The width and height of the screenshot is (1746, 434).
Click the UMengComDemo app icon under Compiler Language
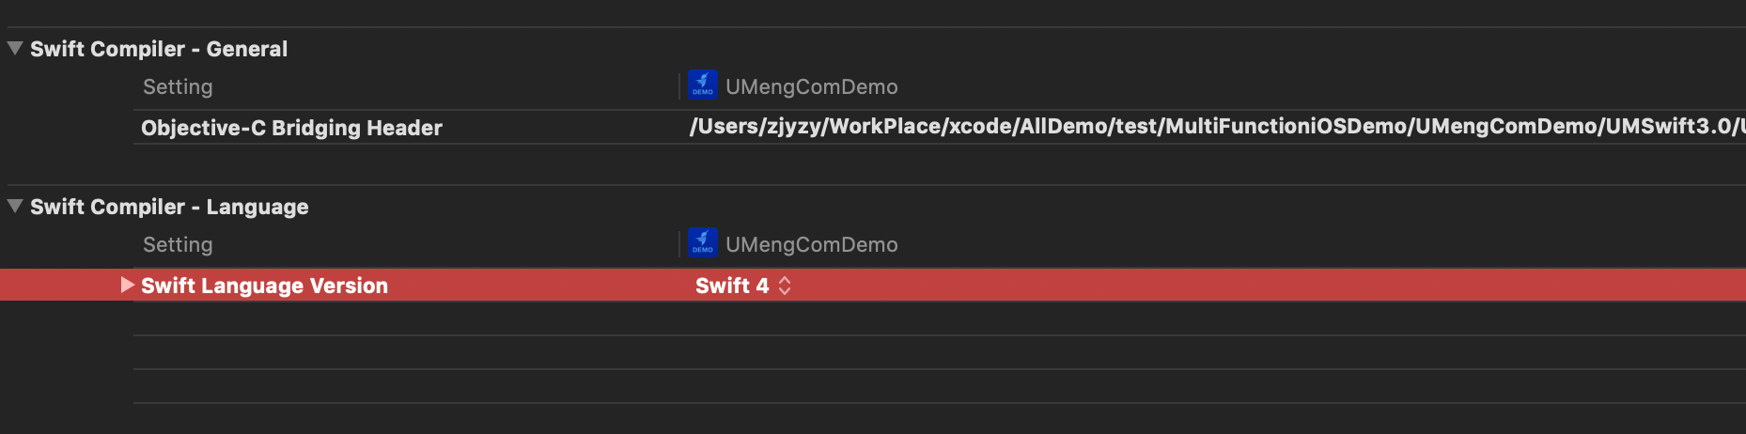coord(703,242)
